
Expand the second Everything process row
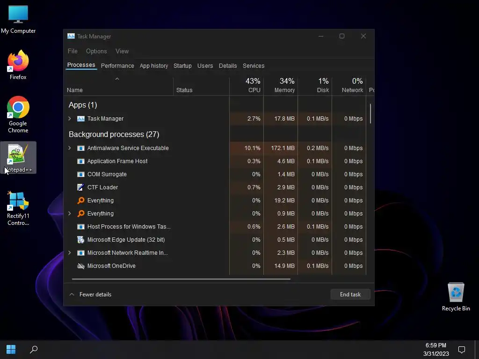pos(70,214)
